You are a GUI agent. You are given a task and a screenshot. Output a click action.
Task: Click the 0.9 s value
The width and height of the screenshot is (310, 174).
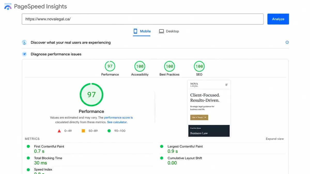pos(173,151)
